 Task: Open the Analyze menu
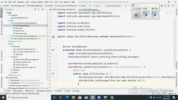[33, 2]
